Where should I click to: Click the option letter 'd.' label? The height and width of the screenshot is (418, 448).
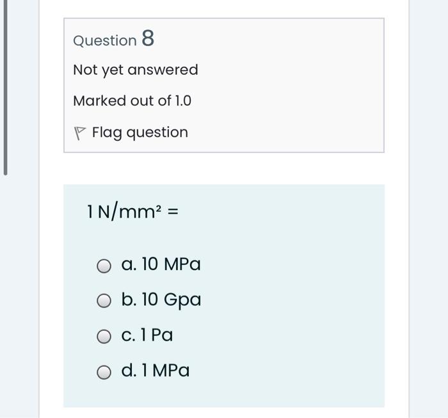(x=129, y=370)
